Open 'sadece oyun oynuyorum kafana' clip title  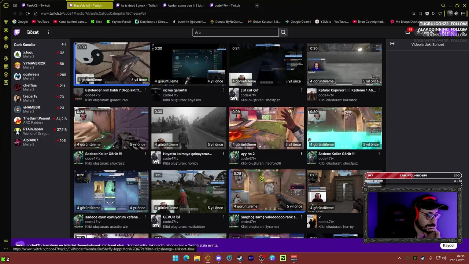coord(113,217)
